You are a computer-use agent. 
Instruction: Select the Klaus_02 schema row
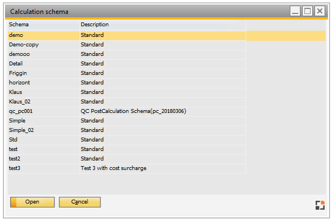tap(127, 102)
